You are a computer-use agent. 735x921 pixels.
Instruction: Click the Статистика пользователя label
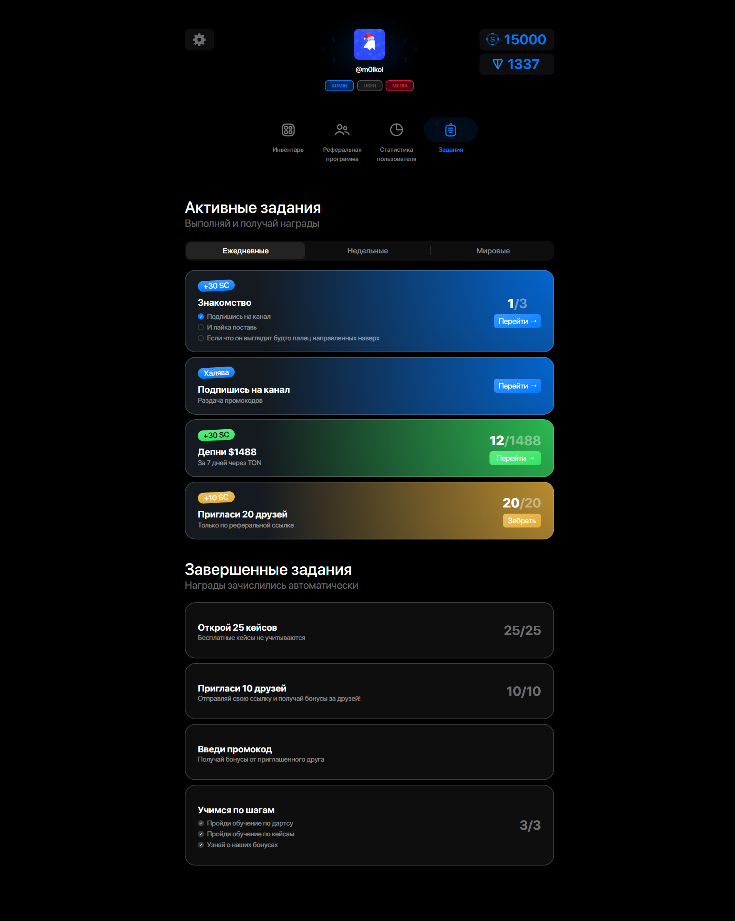pos(396,154)
